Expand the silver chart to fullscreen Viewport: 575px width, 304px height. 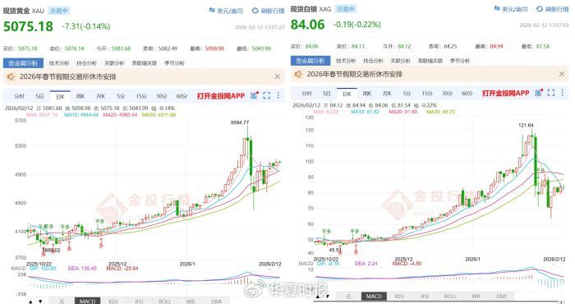tap(551, 93)
